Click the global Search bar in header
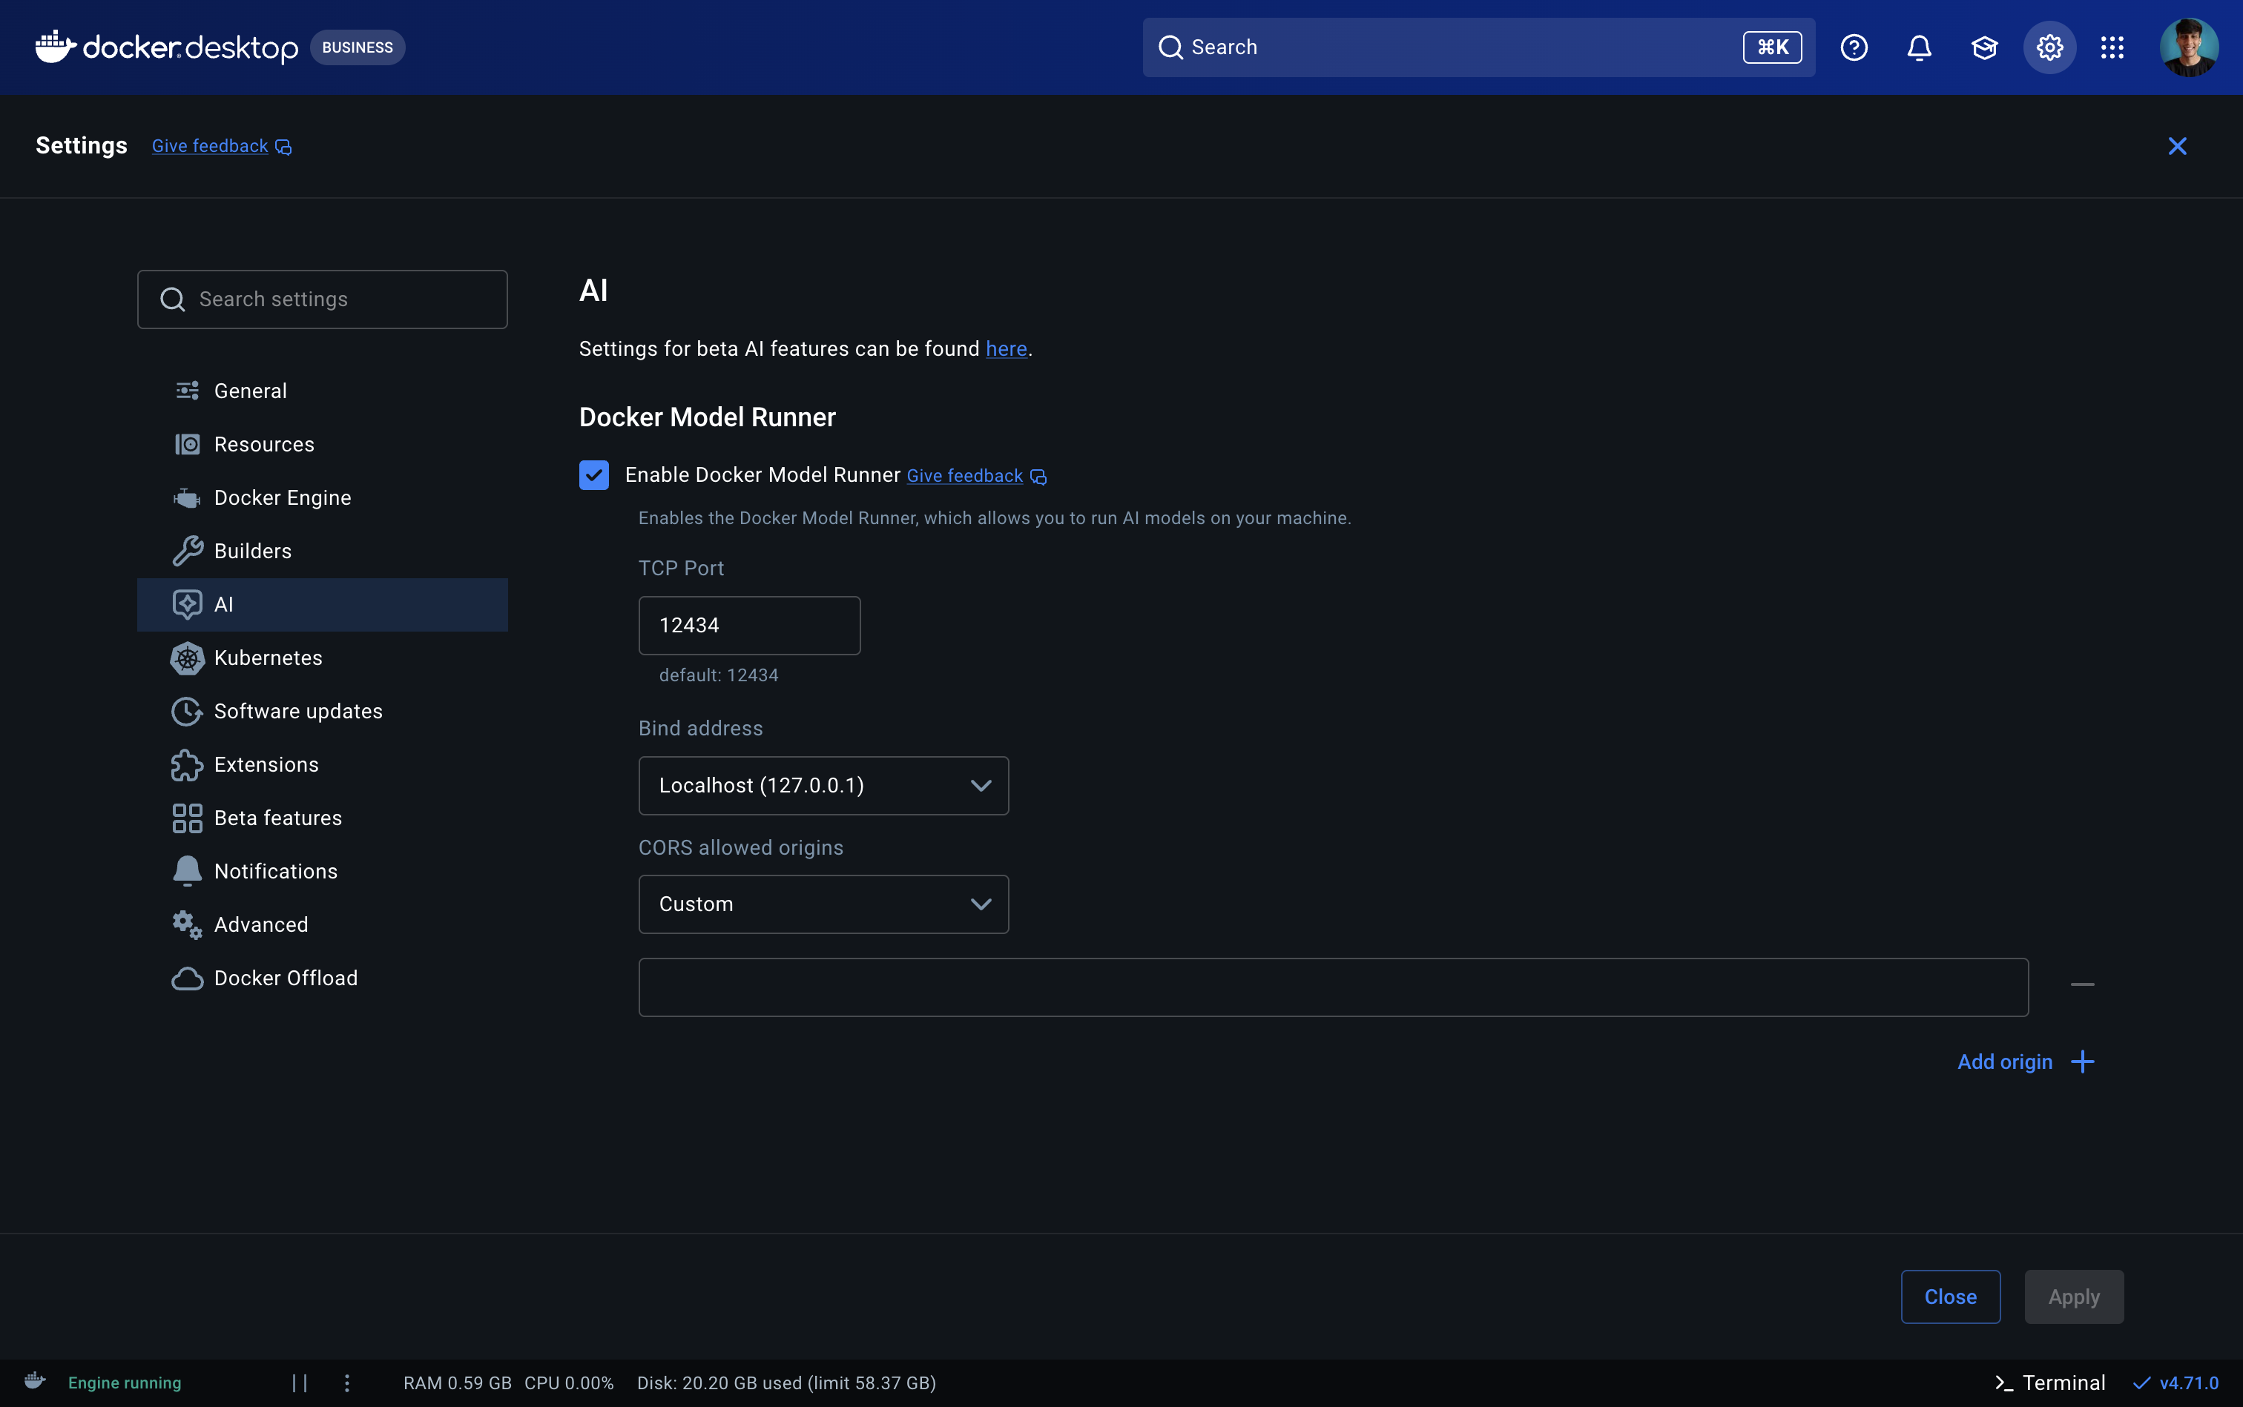 [1478, 47]
